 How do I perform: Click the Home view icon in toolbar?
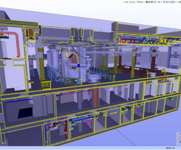(124, 2)
